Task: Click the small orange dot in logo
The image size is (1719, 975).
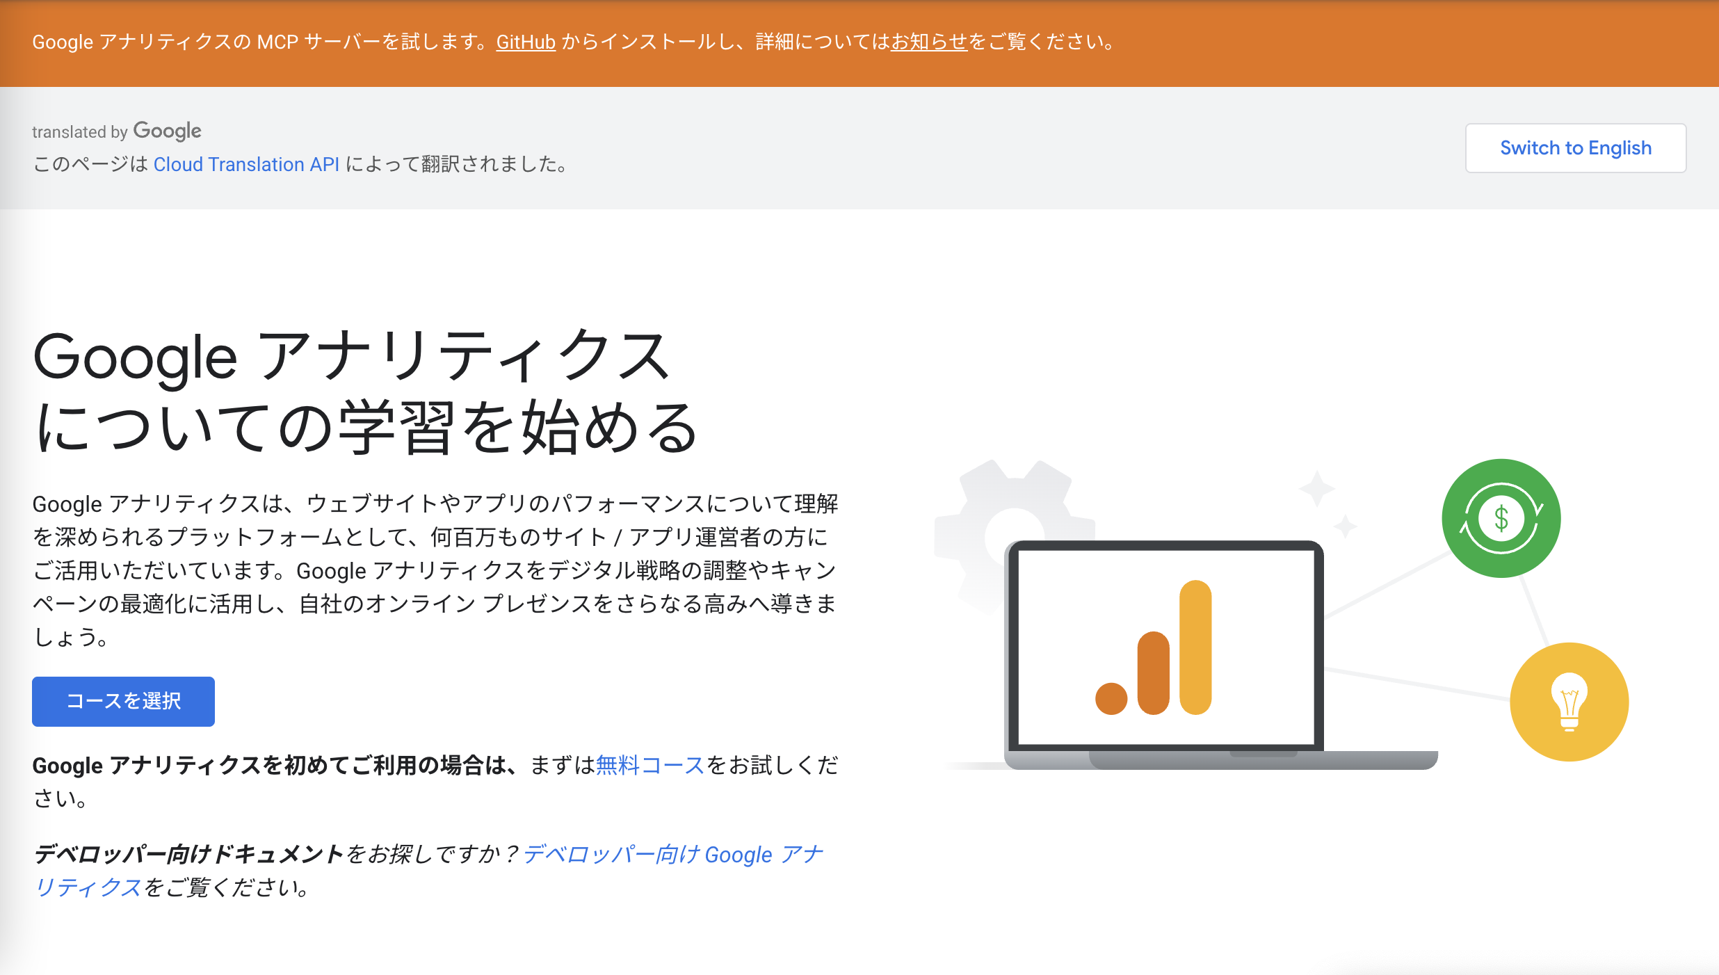Action: point(1111,698)
